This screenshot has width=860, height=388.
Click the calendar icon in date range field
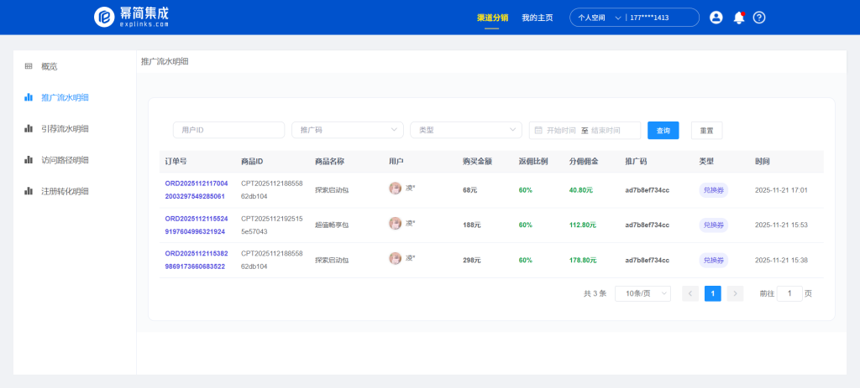coord(538,130)
